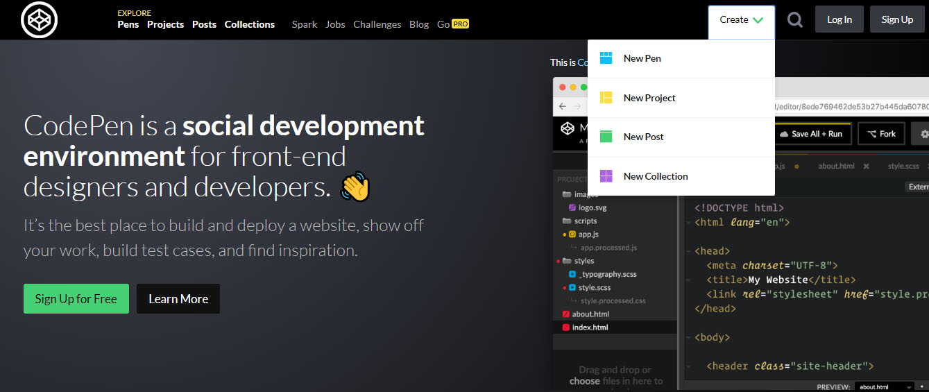Fold the html lang line in code
This screenshot has height=392, width=929.
[688, 223]
